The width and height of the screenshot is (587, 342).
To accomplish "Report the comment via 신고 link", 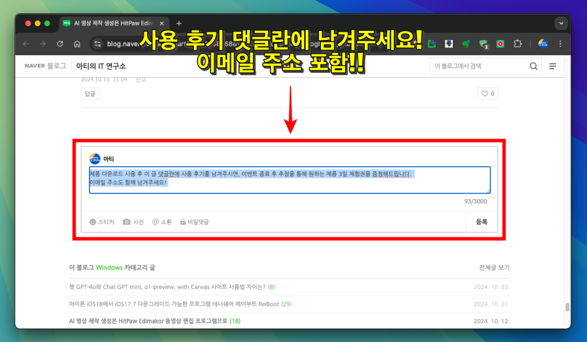I will pos(141,80).
